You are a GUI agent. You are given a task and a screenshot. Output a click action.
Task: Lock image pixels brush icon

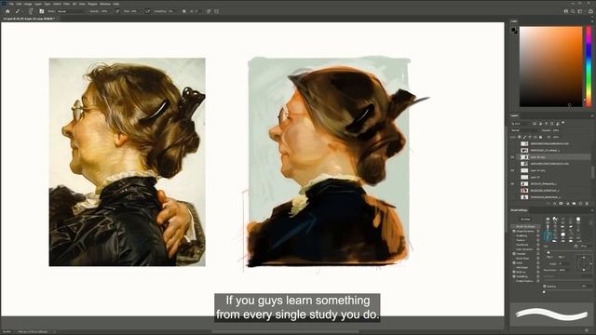pos(525,137)
